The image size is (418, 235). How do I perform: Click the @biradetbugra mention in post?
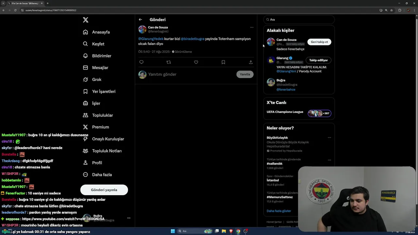(193, 39)
